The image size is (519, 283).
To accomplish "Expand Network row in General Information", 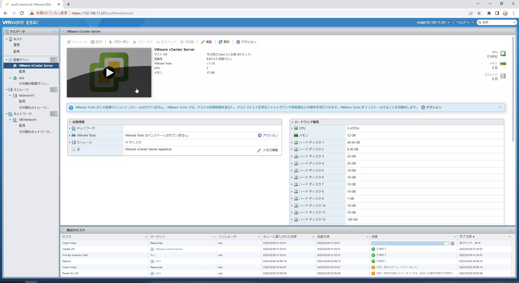I will (x=70, y=128).
